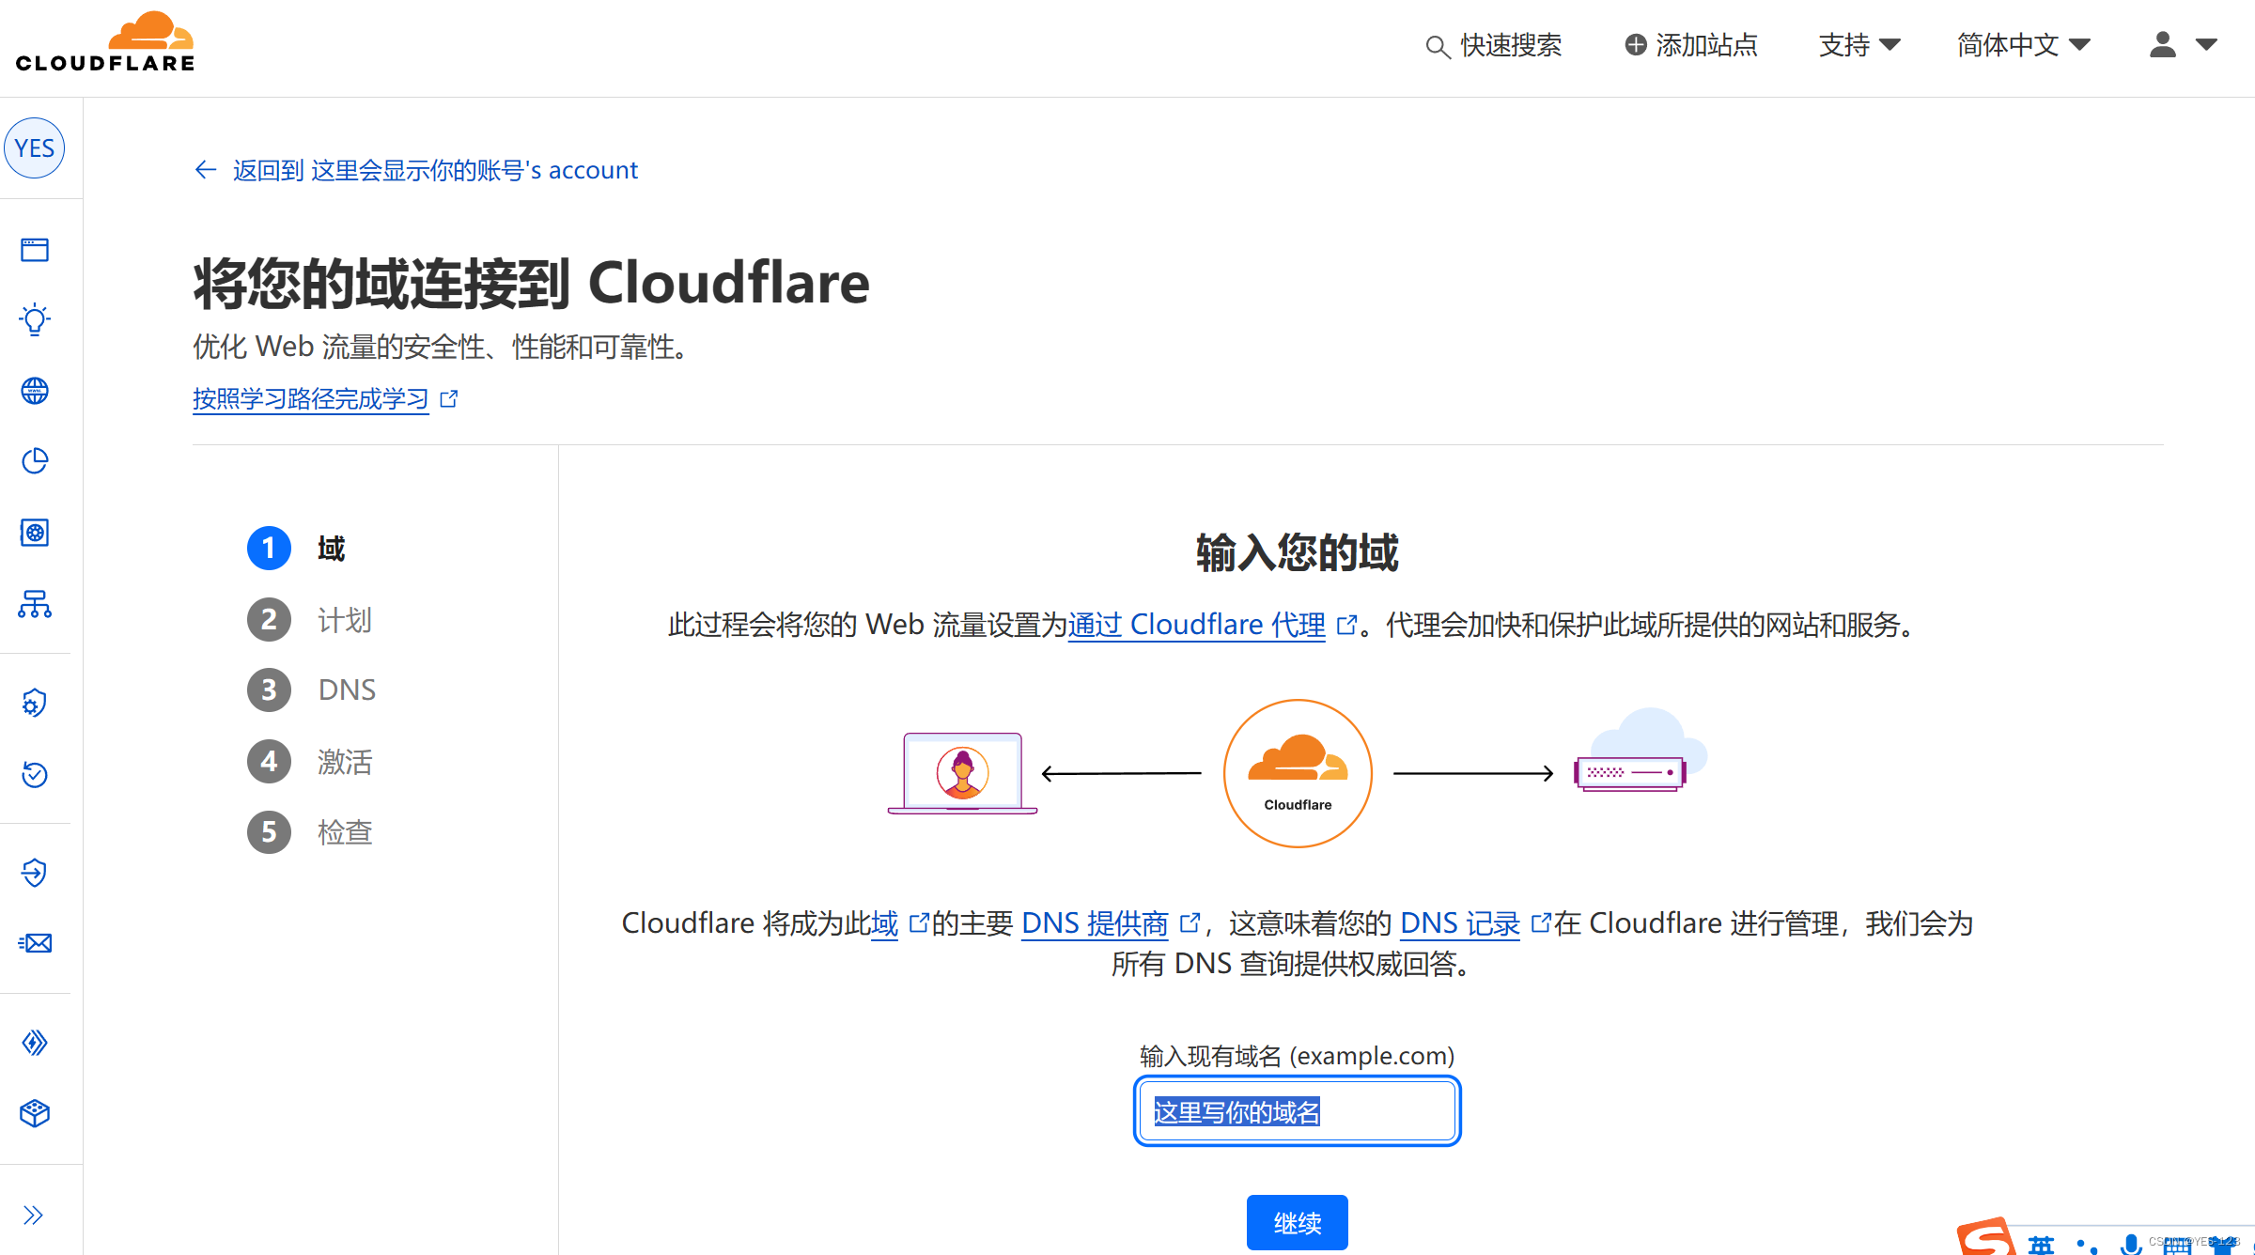Screen dimensions: 2255x1255
Task: Click domain name input field
Action: [1299, 1109]
